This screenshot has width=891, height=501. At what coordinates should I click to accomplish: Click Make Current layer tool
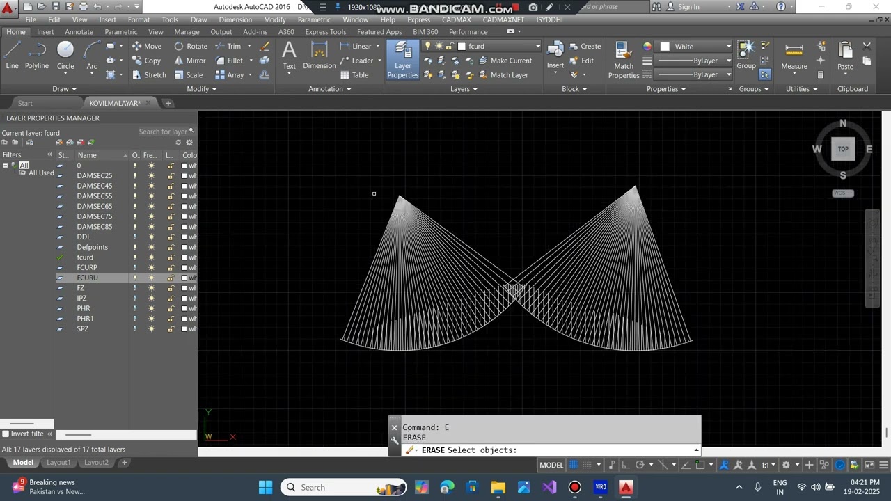tap(505, 61)
